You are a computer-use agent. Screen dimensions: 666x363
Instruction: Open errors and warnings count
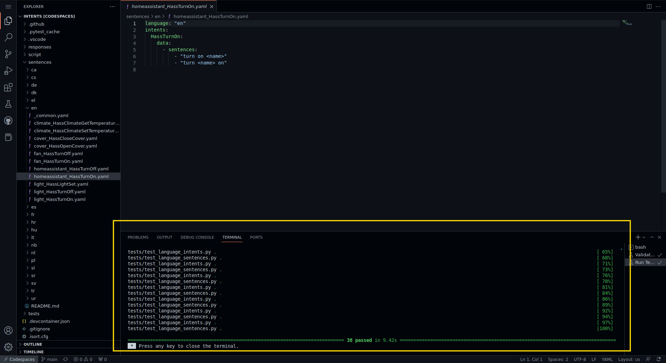83,359
